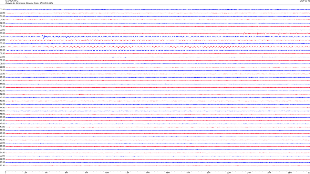310x174 pixels.
Task: Click the first spike on 03:30 trace
Action: (x=244, y=33)
